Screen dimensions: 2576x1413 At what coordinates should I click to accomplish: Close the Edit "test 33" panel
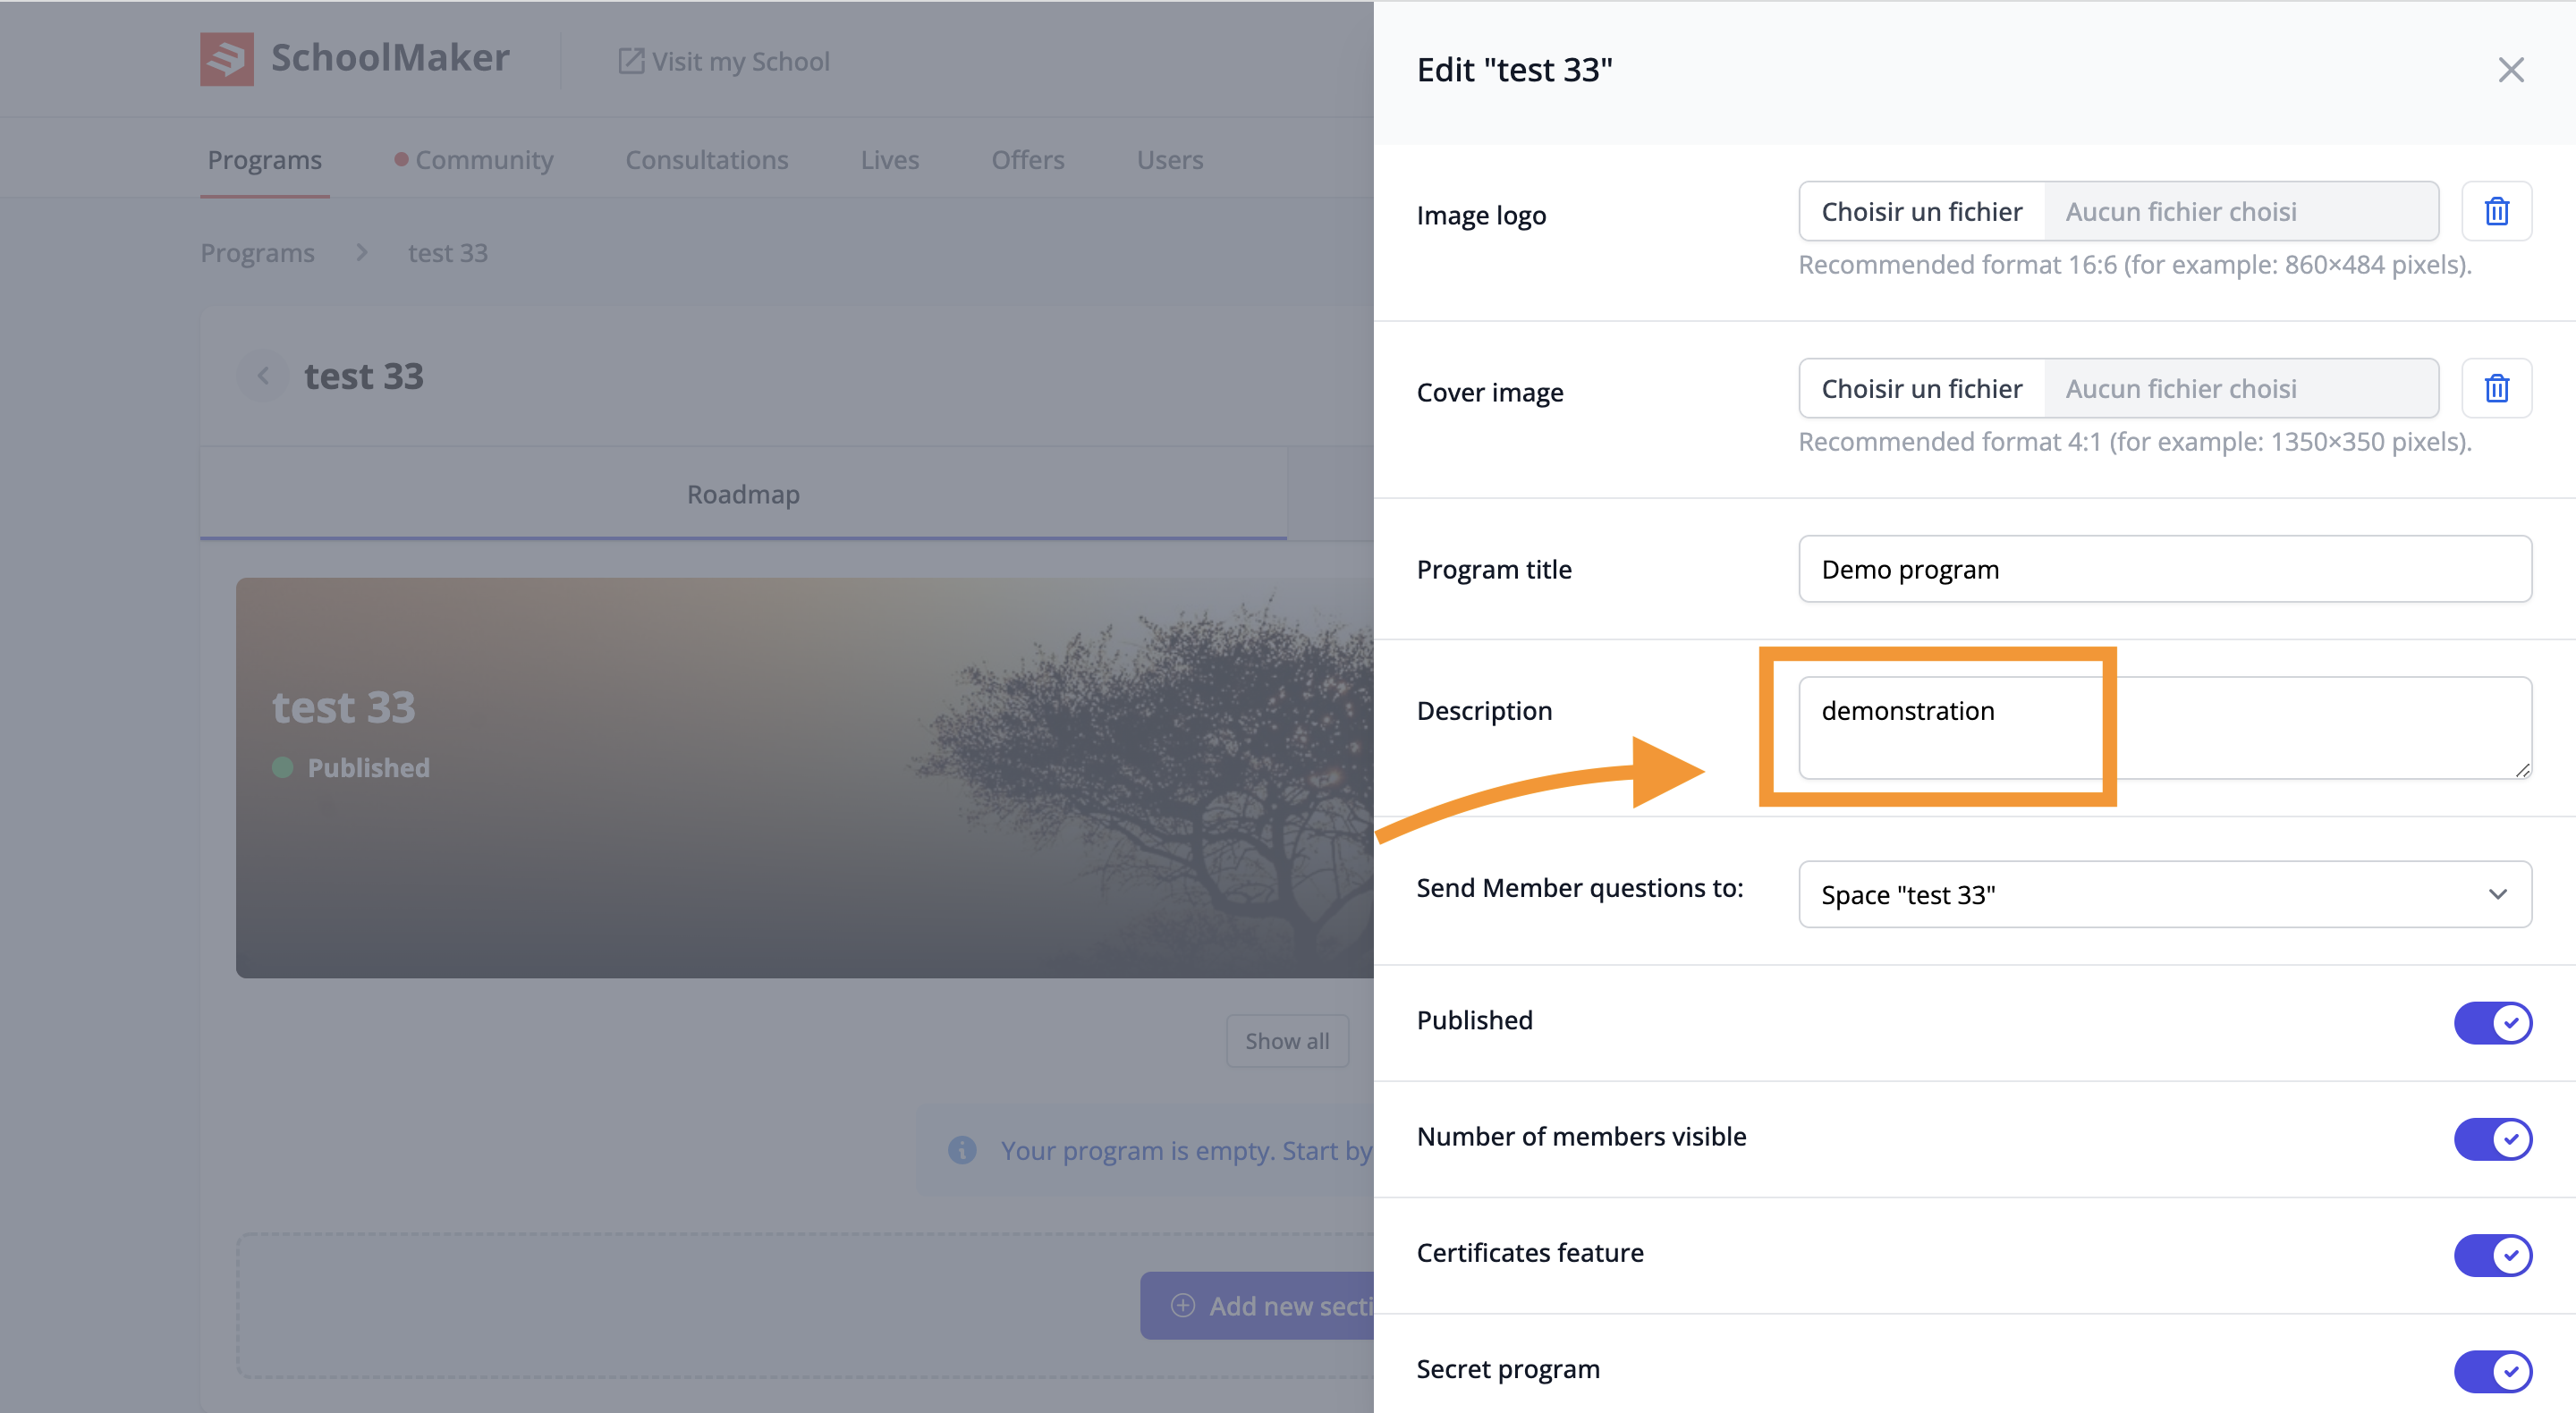point(2510,70)
